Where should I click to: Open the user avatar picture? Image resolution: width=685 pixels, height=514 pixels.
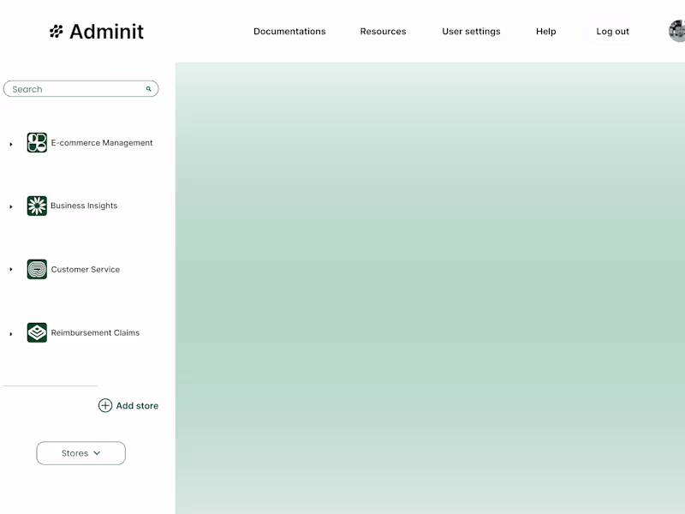tap(677, 31)
